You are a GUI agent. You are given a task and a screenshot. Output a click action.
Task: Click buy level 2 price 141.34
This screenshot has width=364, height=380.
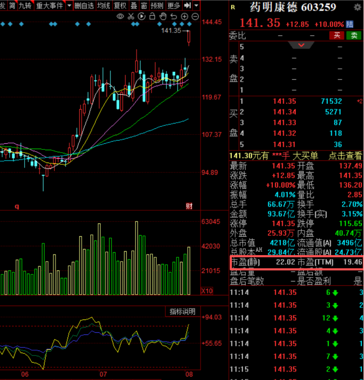[x=285, y=112]
